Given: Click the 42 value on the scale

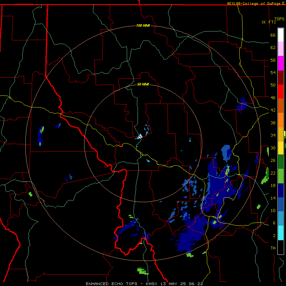Looking at the screenshot, I should pos(273,110).
